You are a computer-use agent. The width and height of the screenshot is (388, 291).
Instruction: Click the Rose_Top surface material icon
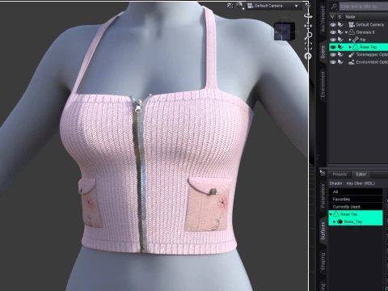(x=339, y=221)
